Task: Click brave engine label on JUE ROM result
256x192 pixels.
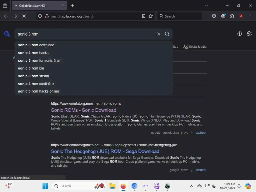Action: point(184,170)
